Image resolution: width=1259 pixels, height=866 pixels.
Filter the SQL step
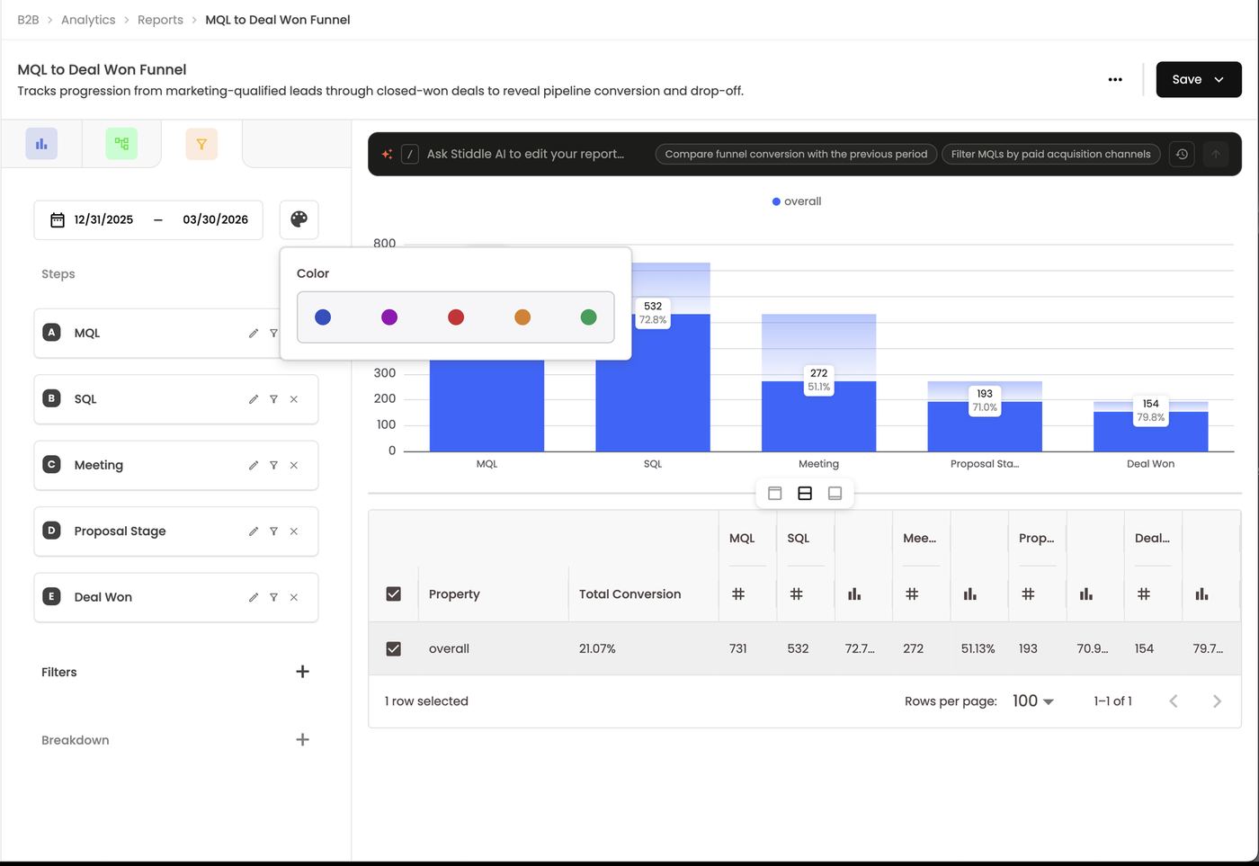(273, 399)
